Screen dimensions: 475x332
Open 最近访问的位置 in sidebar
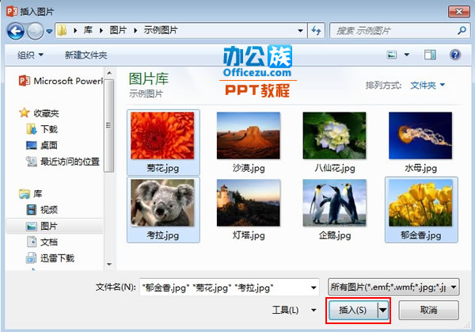(x=70, y=162)
